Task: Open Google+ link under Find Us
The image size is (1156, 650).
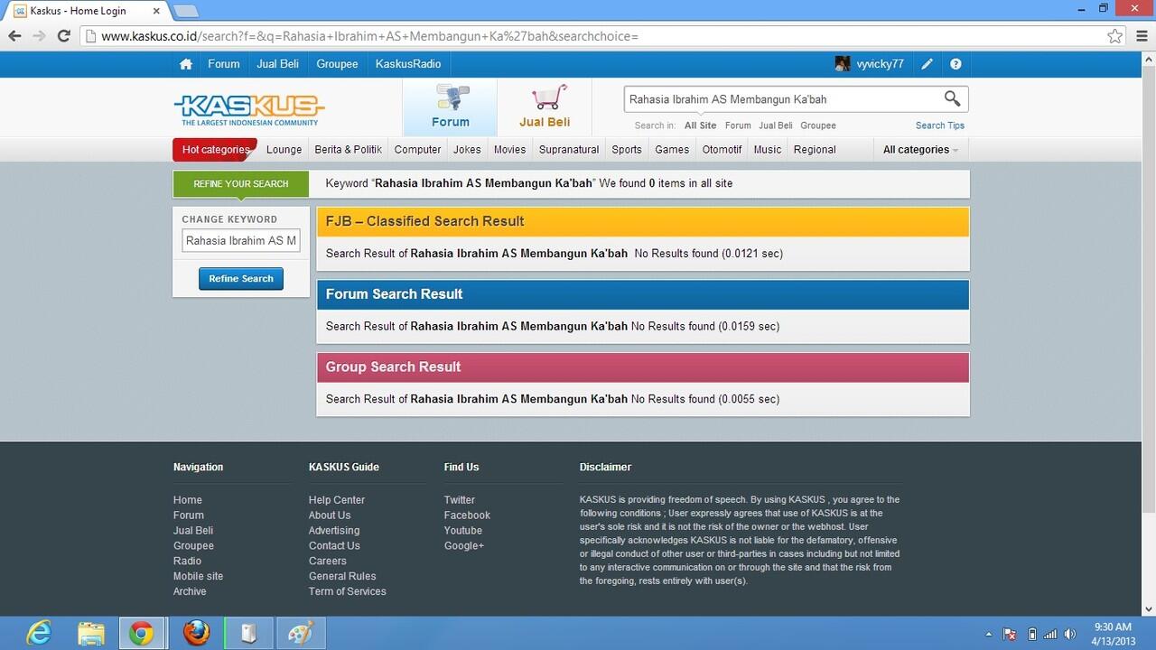Action: 464,546
